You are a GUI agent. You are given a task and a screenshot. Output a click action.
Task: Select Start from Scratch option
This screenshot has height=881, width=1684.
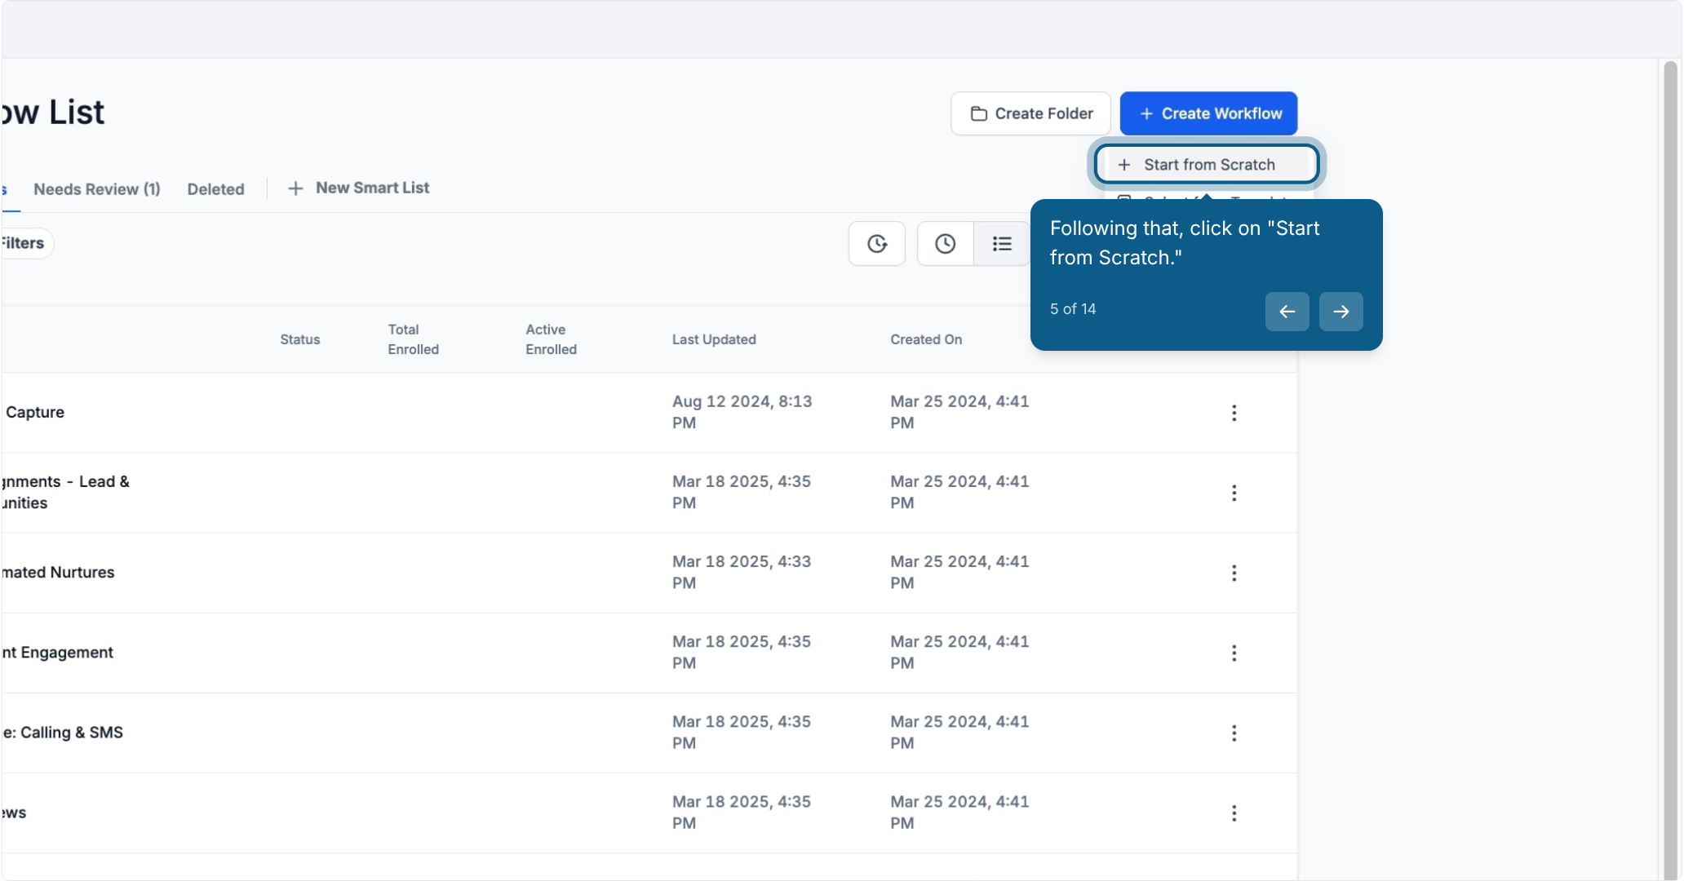(x=1206, y=164)
